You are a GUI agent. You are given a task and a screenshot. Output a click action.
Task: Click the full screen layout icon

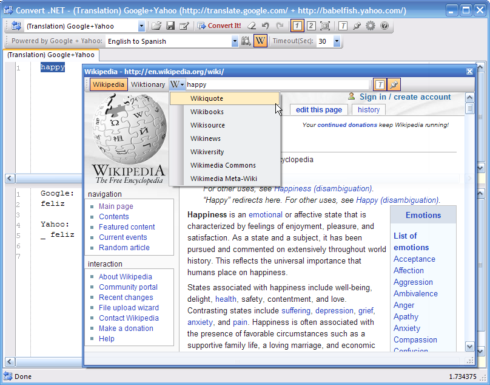click(325, 26)
